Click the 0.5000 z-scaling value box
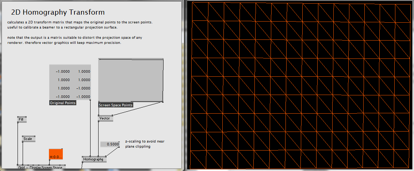The height and width of the screenshot is (171, 414). [x=110, y=144]
